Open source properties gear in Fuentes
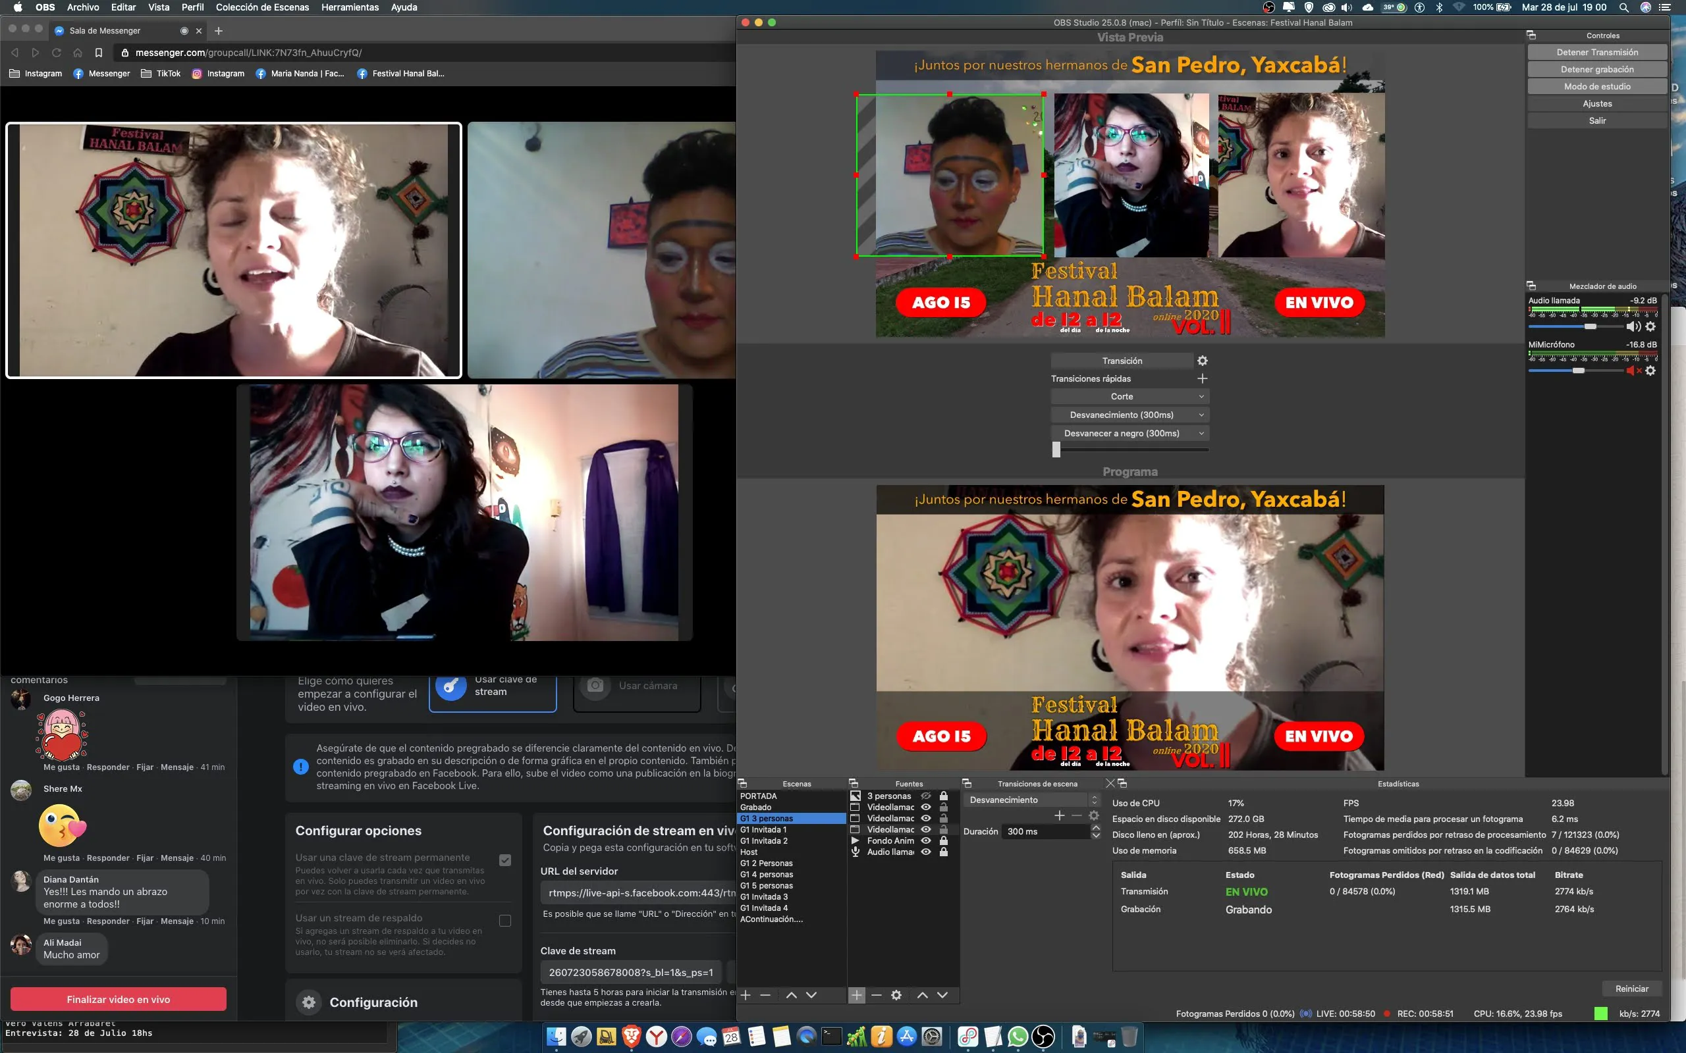 point(896,995)
